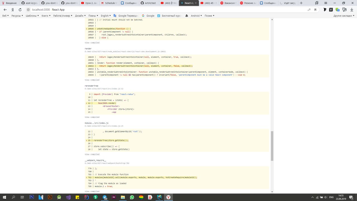The image size is (357, 201).
Task: Switch to the 'ArtJH/test' tab
Action: [150, 3]
